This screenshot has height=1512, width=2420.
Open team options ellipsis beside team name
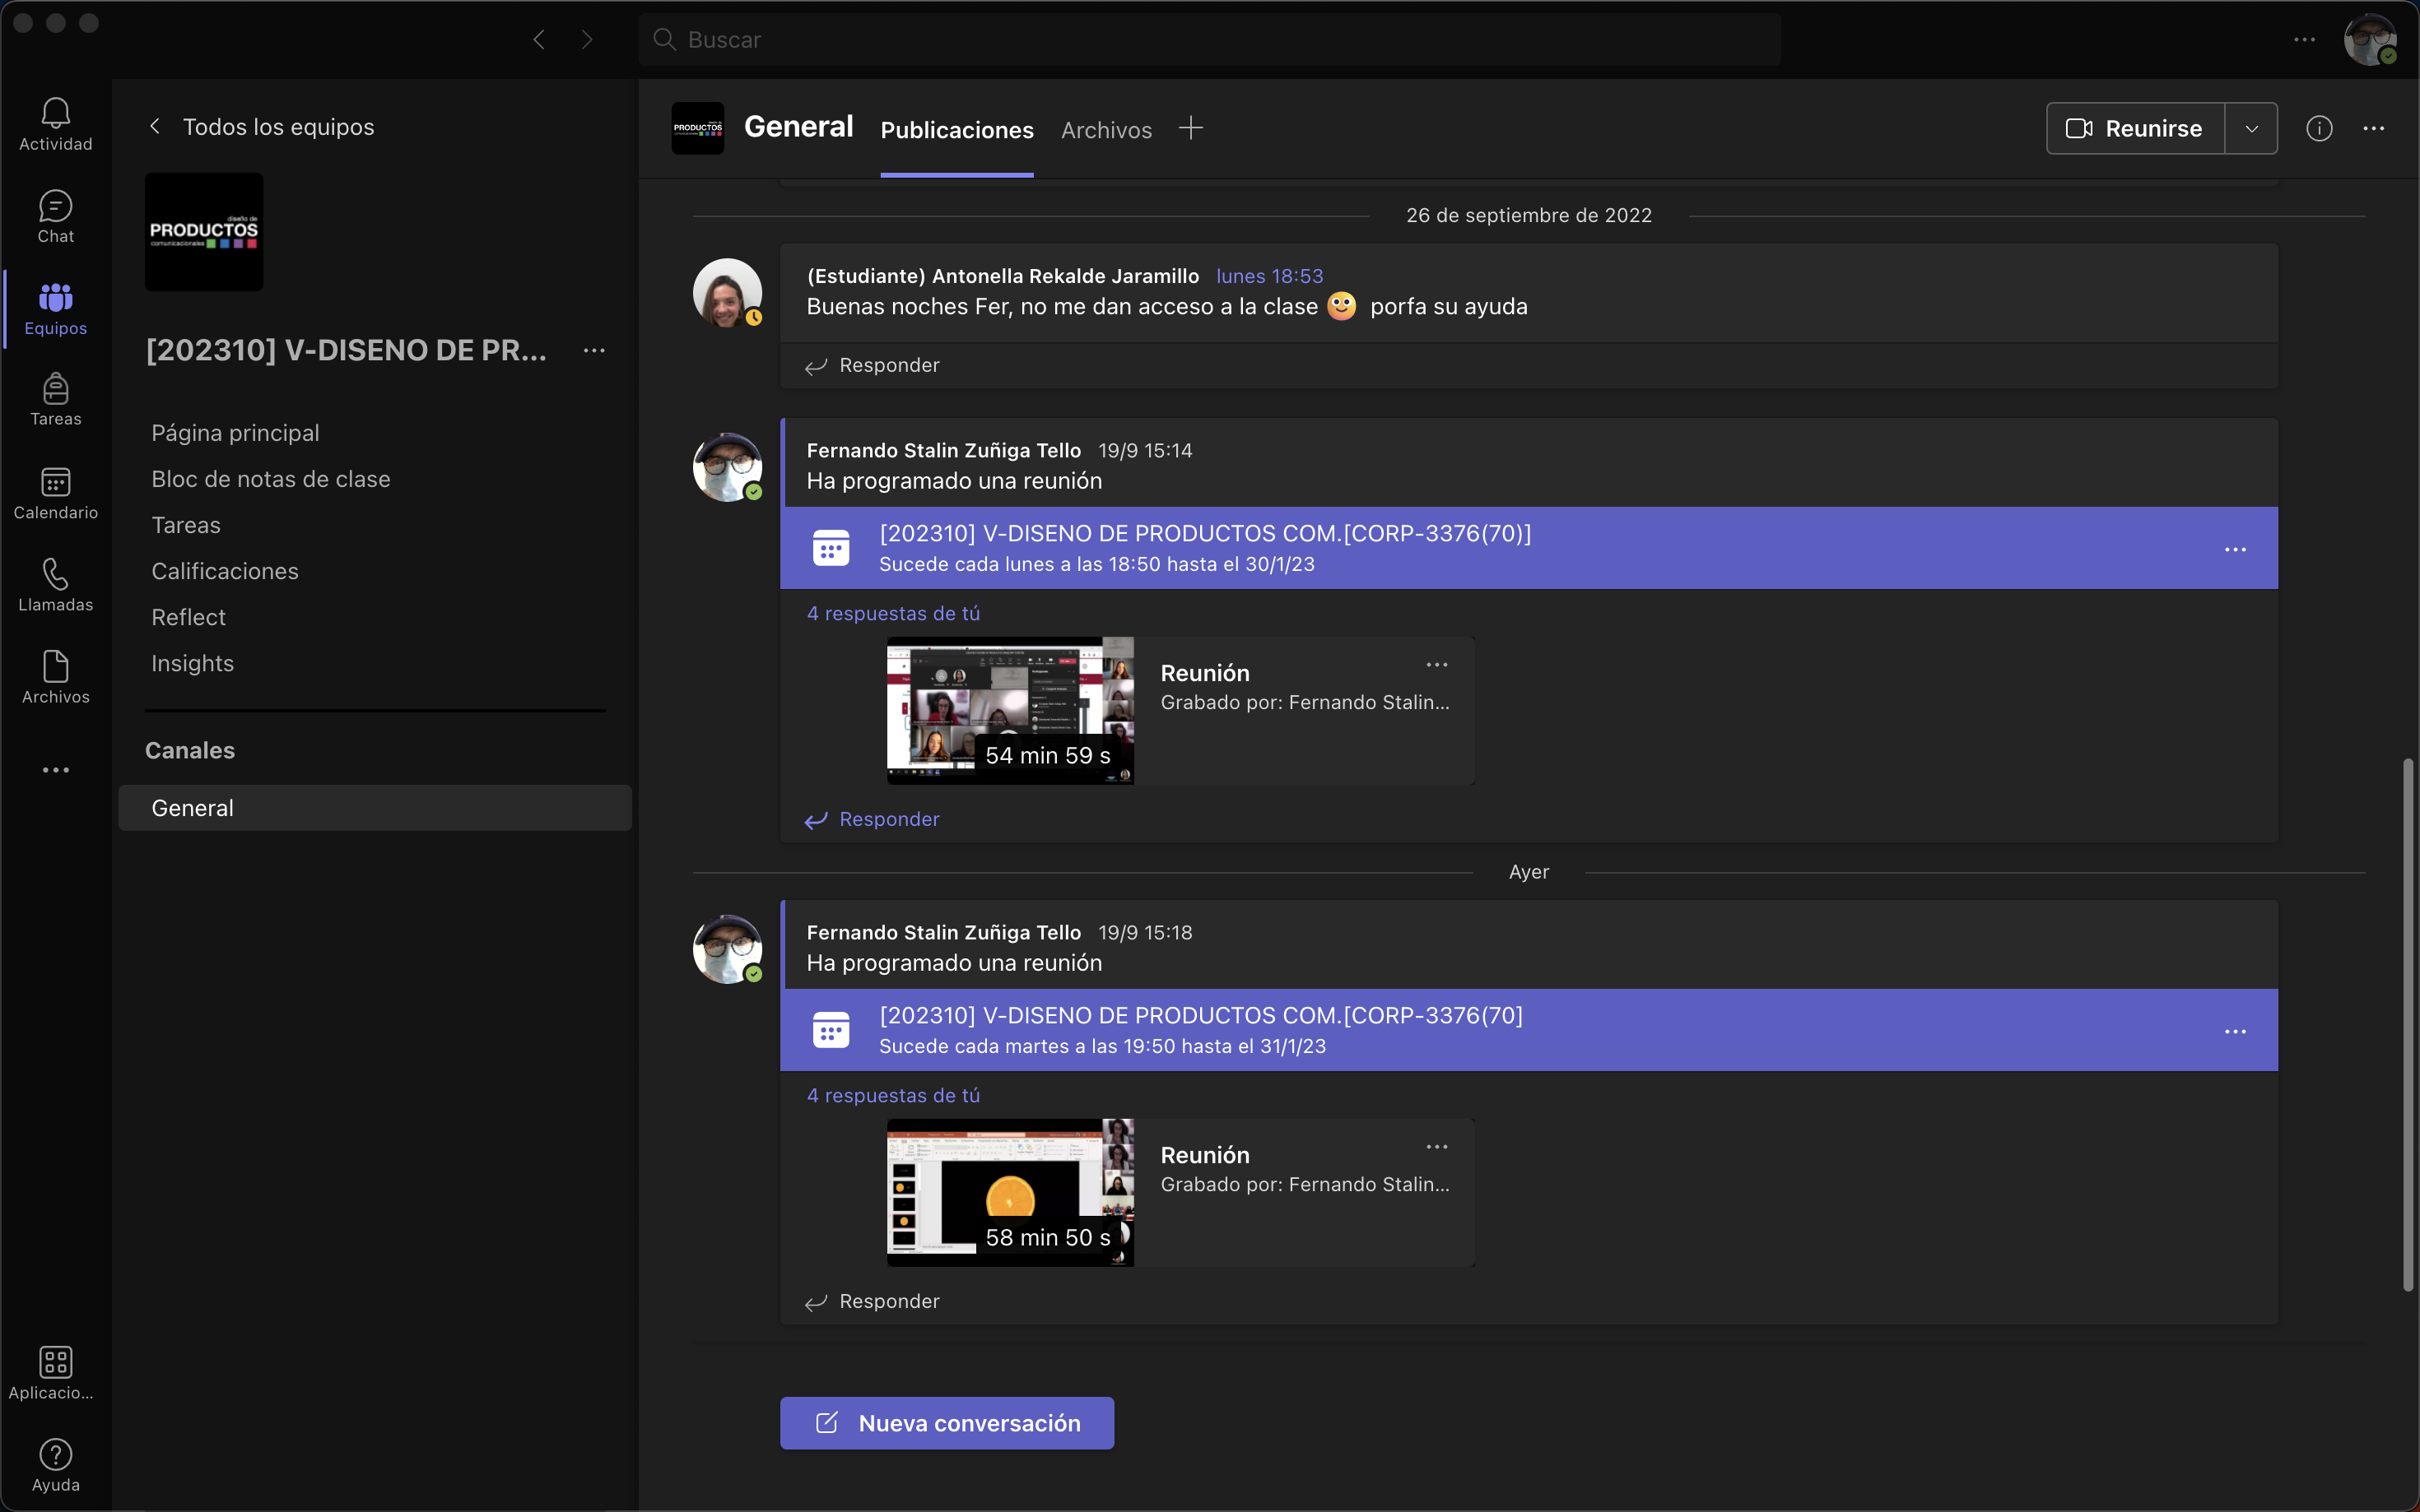[x=594, y=351]
